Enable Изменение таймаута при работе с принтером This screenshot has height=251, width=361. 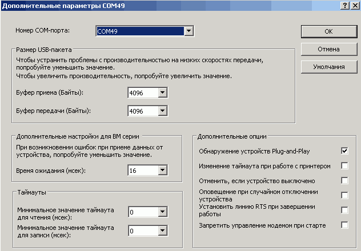(344, 166)
